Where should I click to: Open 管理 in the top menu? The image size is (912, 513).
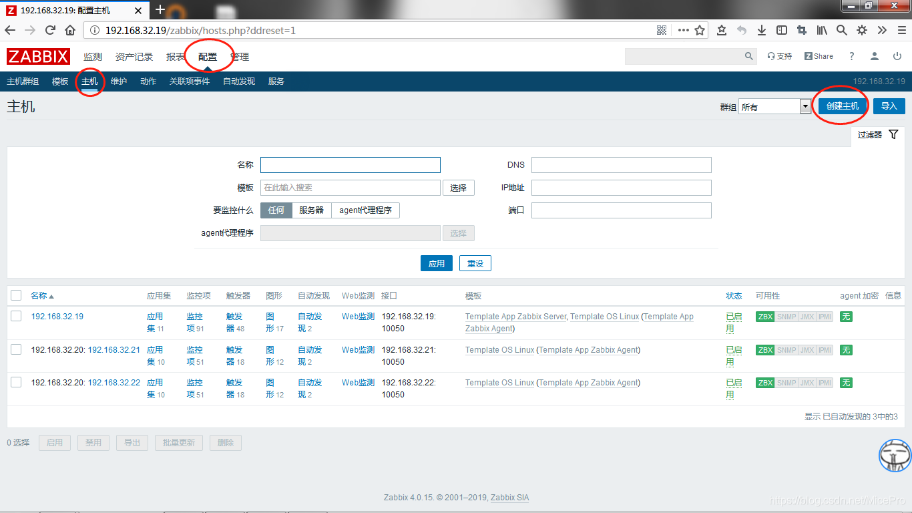click(240, 57)
